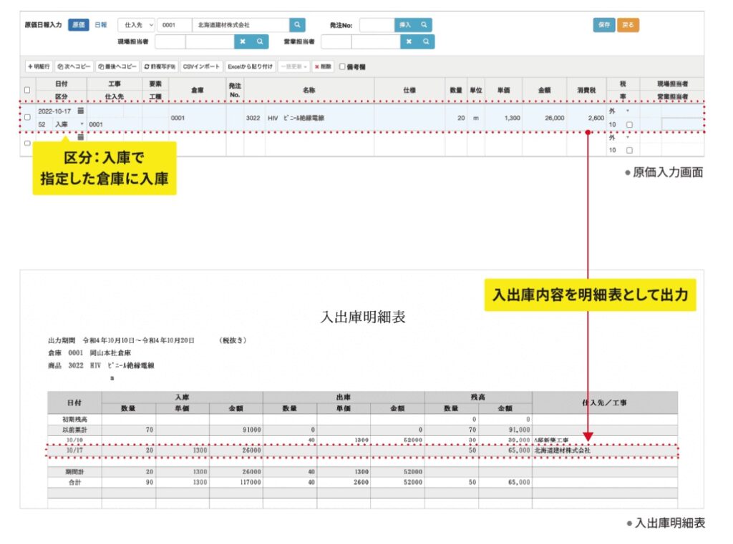
Task: Click the 発注No input field
Action: point(377,25)
